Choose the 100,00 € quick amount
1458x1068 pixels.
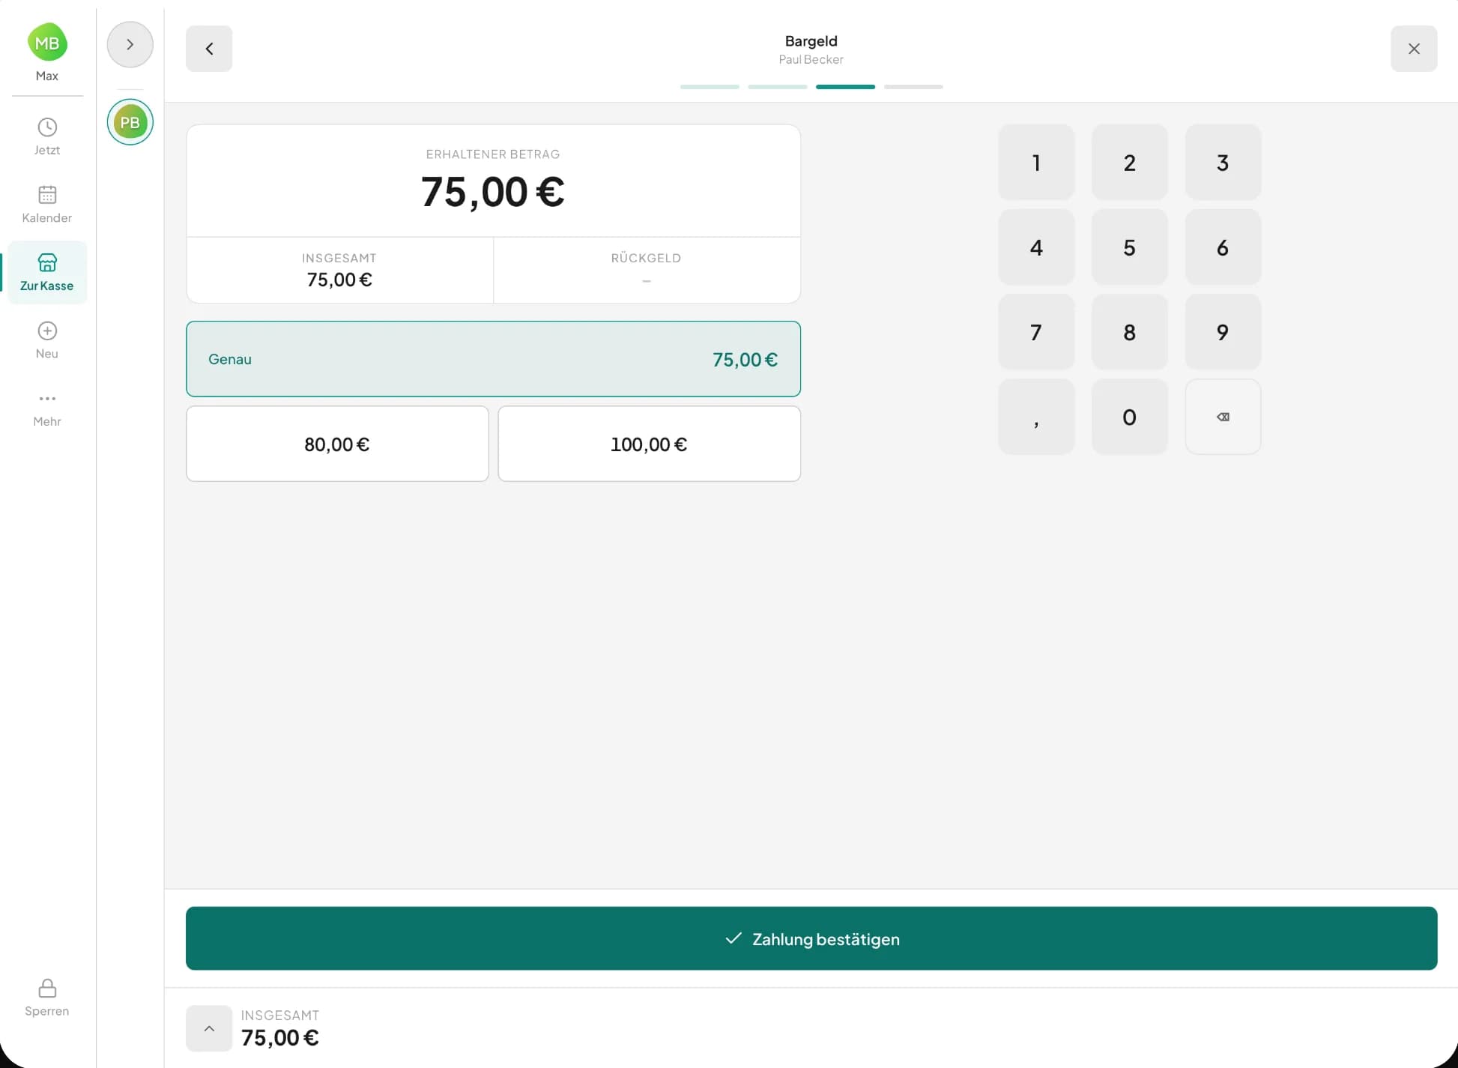649,444
